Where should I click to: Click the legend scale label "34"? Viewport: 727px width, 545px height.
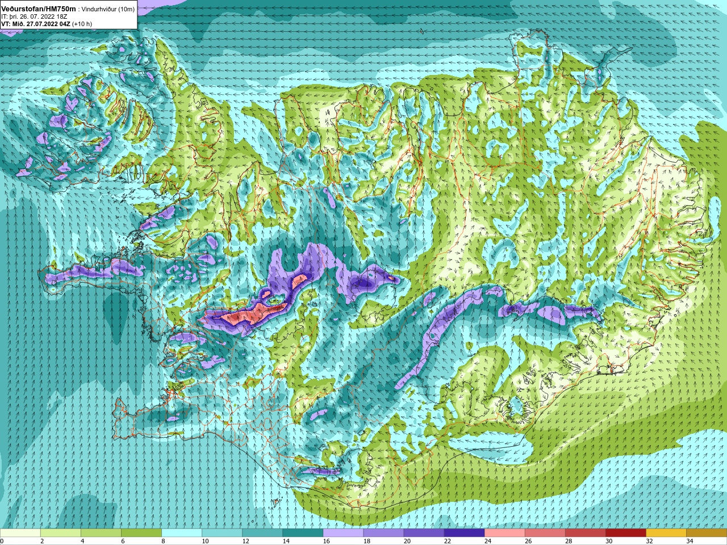(689, 541)
